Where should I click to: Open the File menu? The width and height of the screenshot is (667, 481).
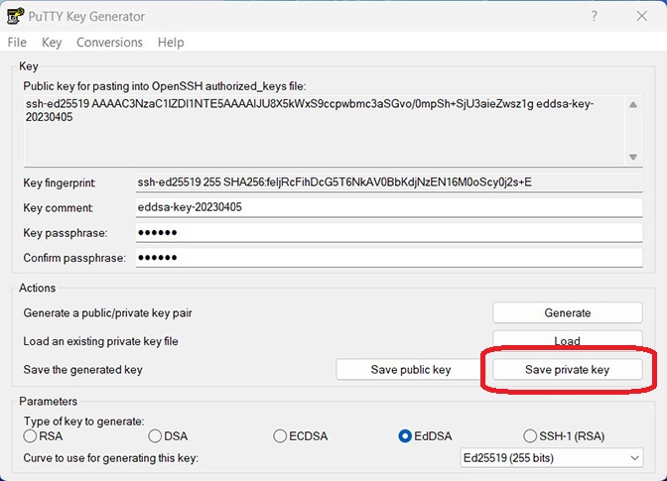[17, 42]
